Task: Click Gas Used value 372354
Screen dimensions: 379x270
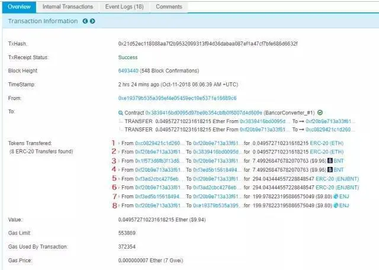Action: (x=127, y=247)
